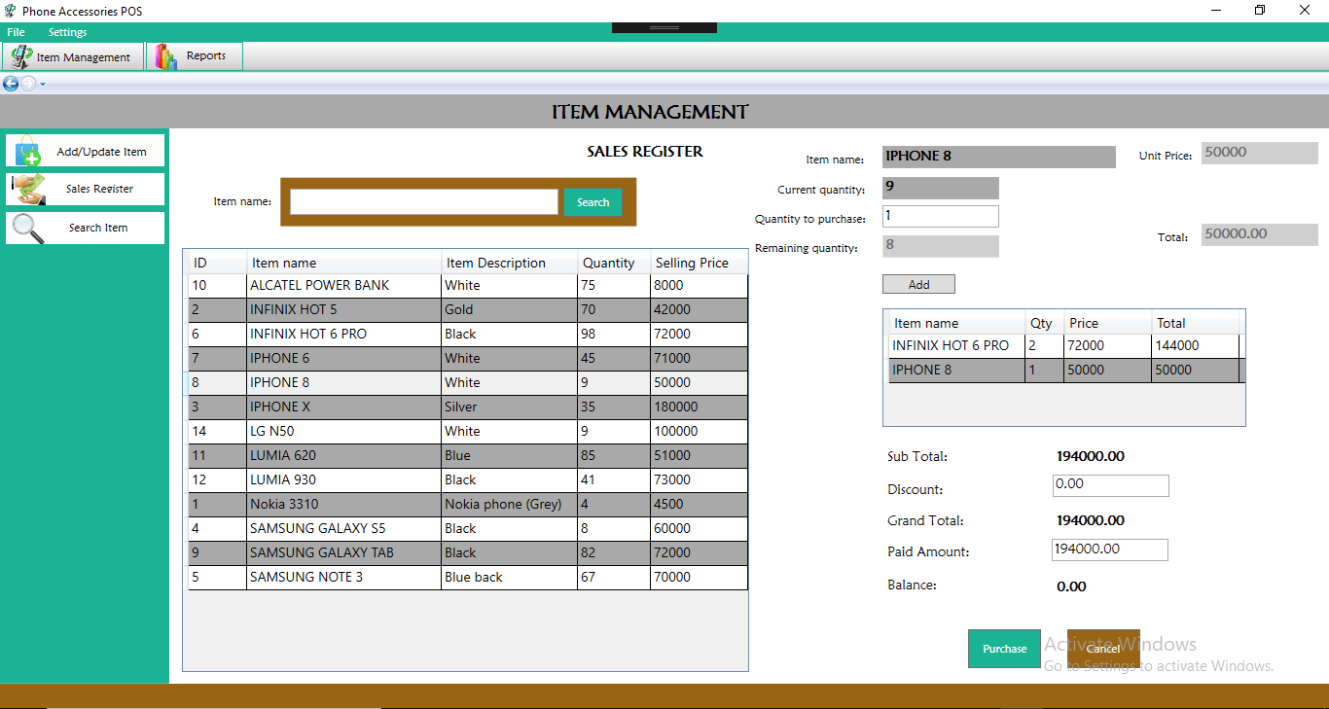
Task: Open the File menu
Action: 16,32
